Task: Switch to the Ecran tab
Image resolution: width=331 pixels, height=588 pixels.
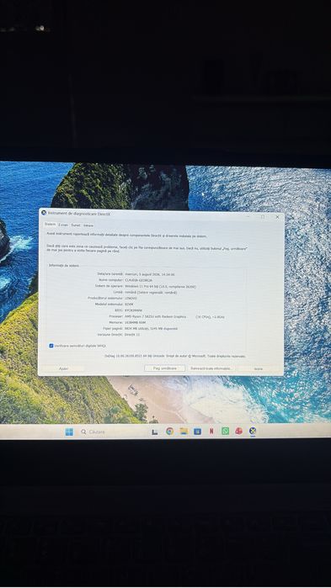Action: click(63, 225)
